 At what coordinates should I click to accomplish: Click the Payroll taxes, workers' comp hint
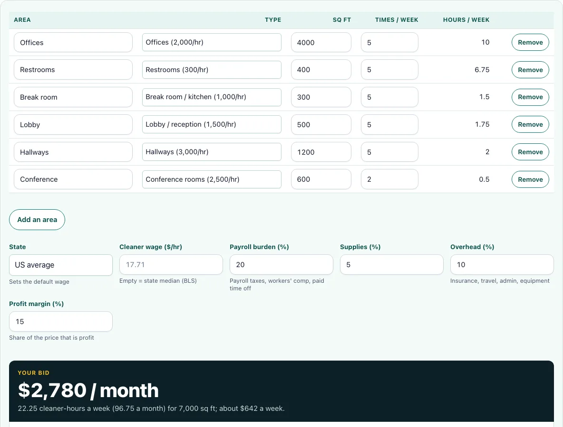277,284
